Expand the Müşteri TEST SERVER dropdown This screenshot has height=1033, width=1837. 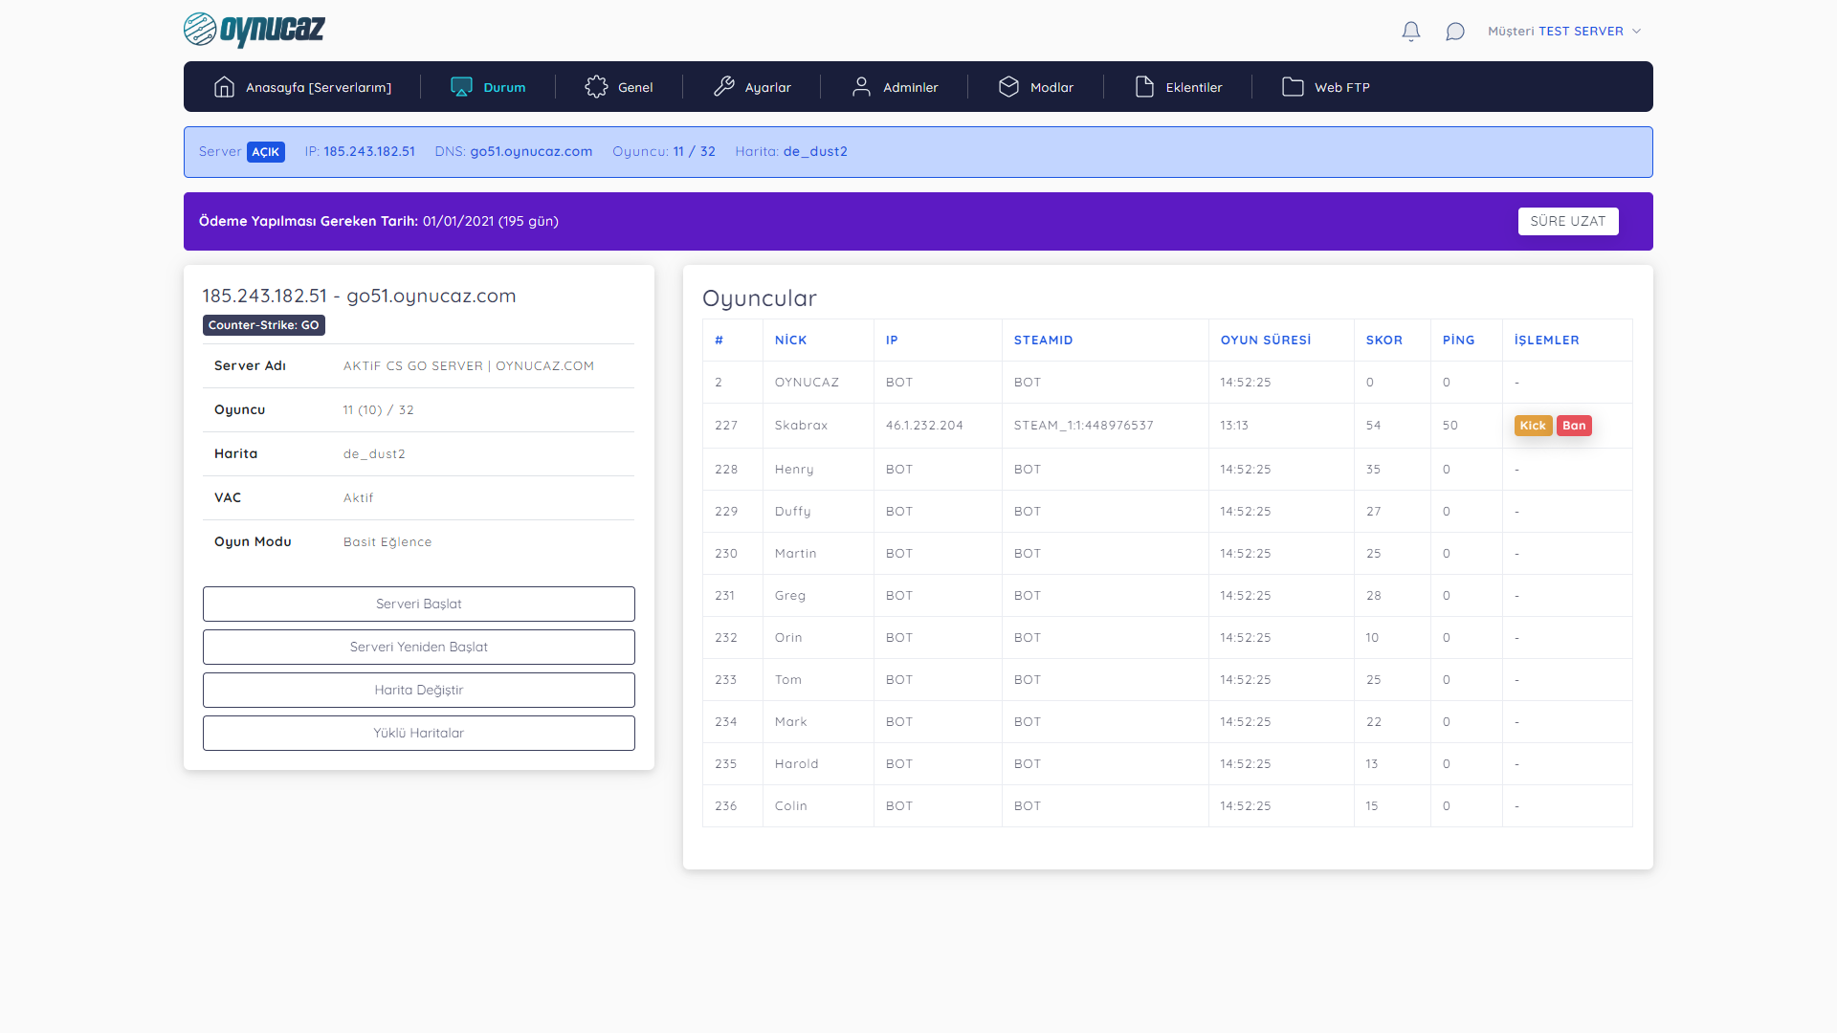tap(1564, 32)
